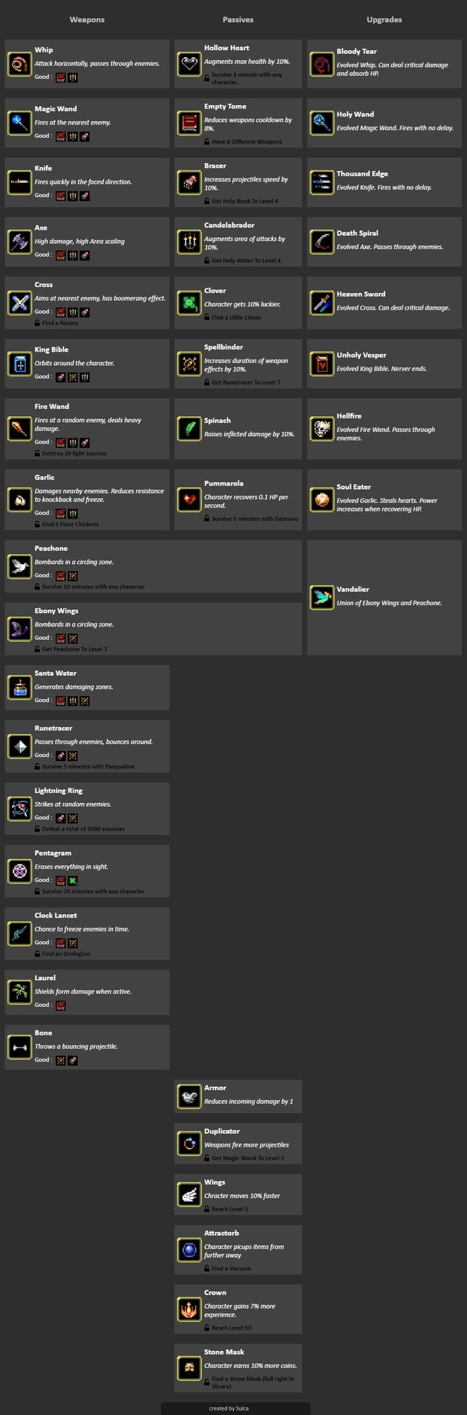The width and height of the screenshot is (467, 1415).
Task: Click the Upgrades column heading
Action: point(385,20)
